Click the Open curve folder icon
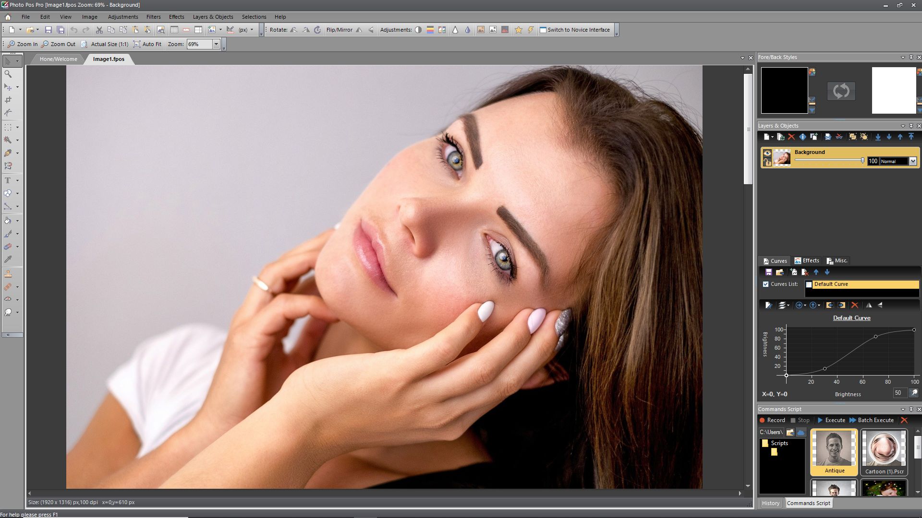 click(780, 272)
